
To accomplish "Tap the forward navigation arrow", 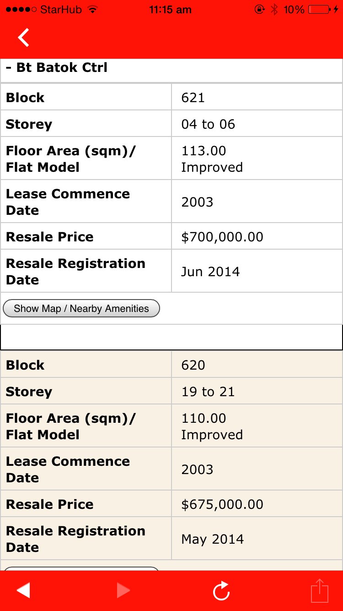I will (123, 590).
